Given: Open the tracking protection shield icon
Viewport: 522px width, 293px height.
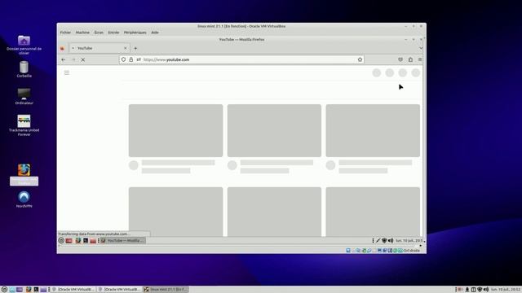Looking at the screenshot, I should (x=123, y=59).
